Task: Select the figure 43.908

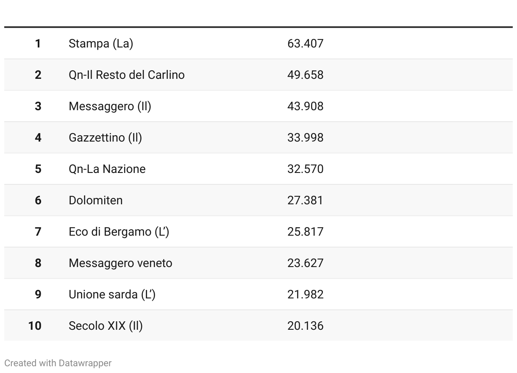Action: tap(305, 106)
